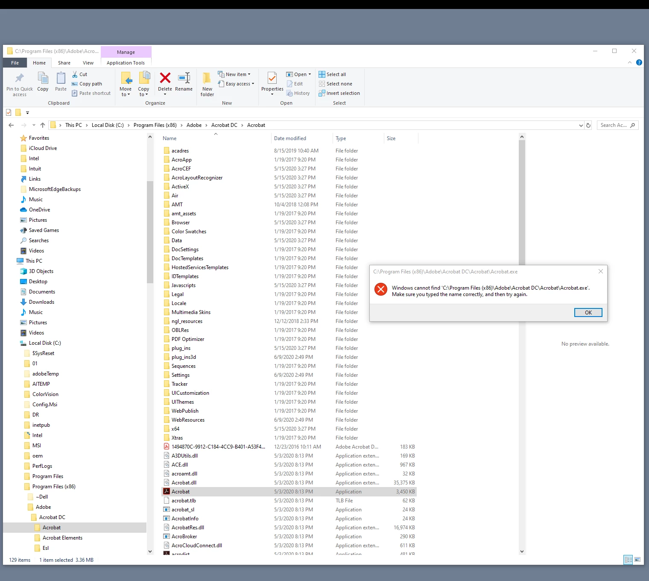The image size is (649, 581).
Task: Click Select none in ribbon
Action: tap(336, 84)
